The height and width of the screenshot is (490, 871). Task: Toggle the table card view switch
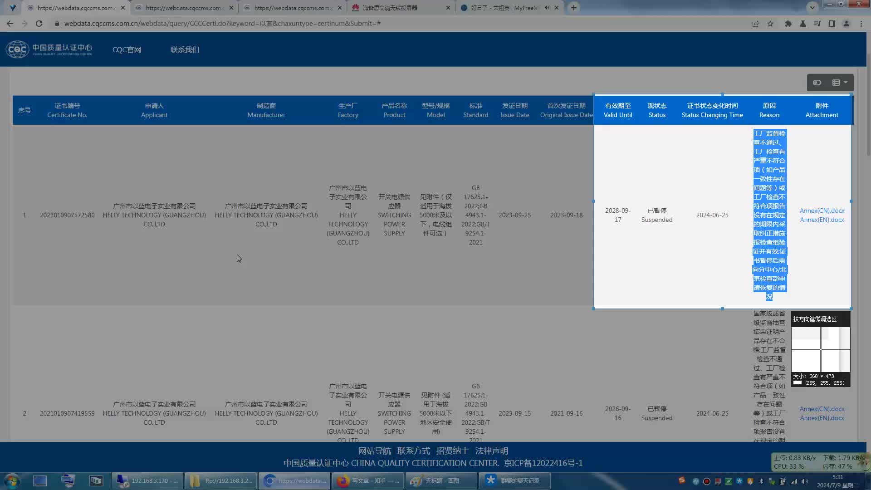click(x=817, y=83)
